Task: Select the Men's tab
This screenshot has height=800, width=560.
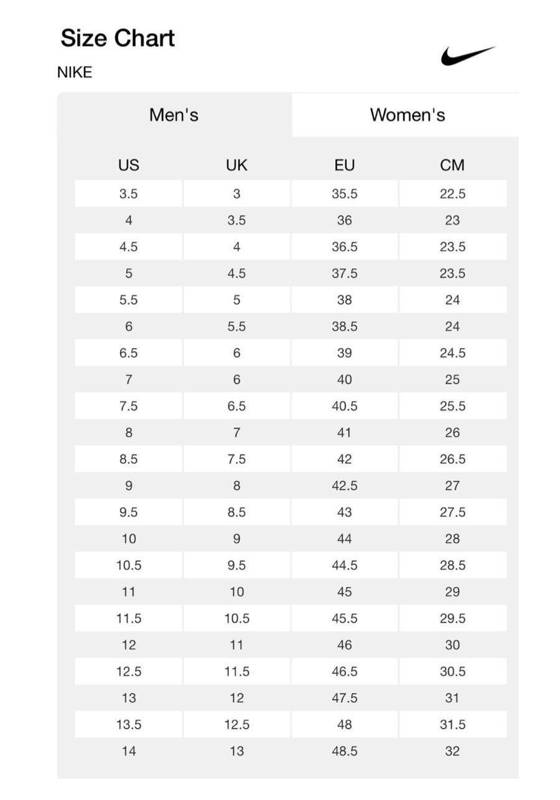Action: click(174, 115)
